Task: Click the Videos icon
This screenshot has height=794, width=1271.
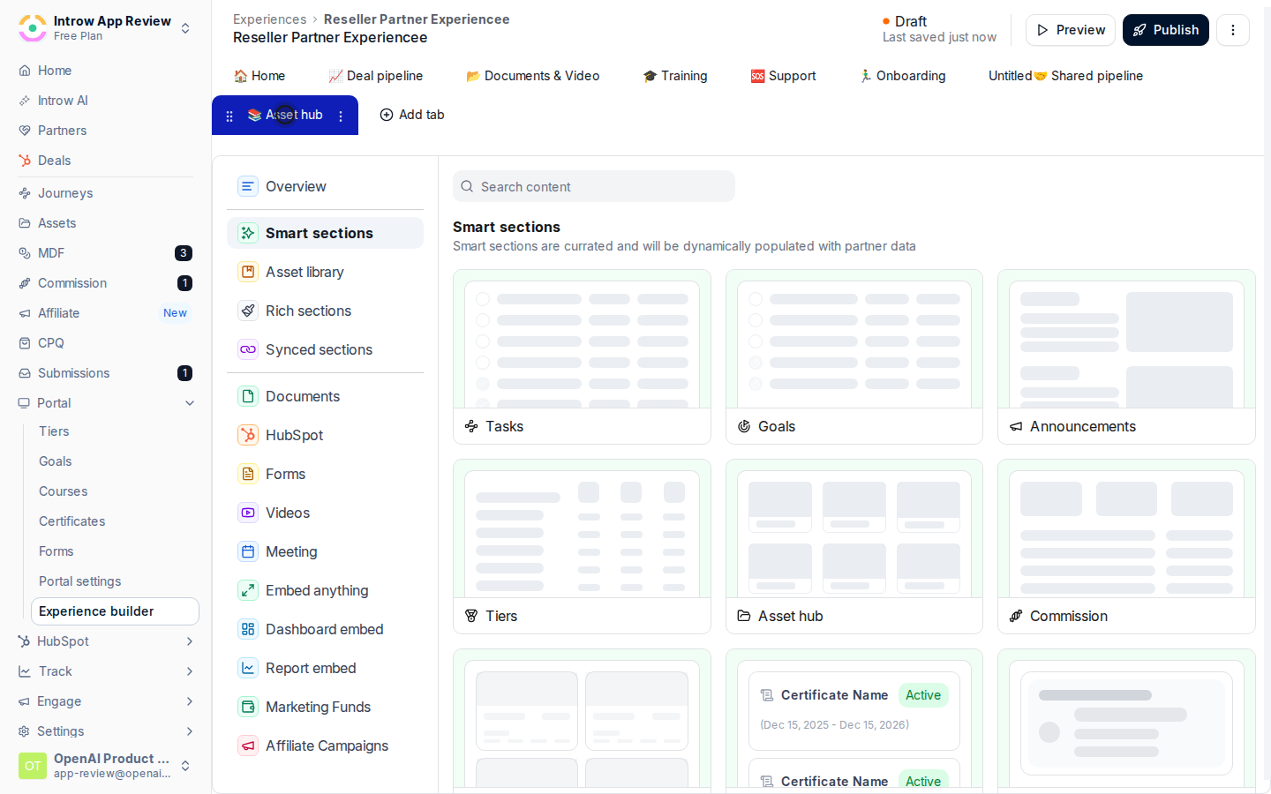Action: coord(248,513)
